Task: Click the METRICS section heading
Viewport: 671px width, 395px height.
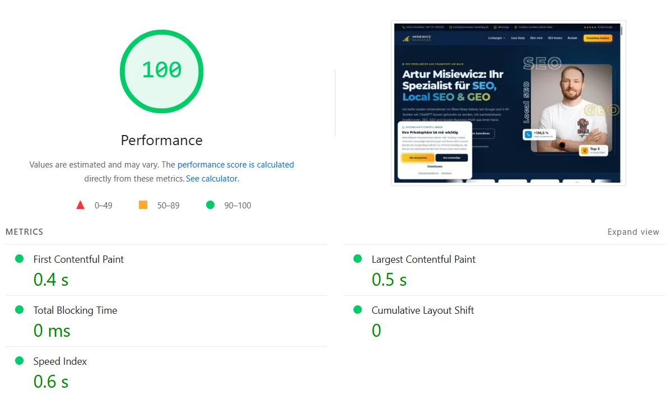Action: pos(25,232)
